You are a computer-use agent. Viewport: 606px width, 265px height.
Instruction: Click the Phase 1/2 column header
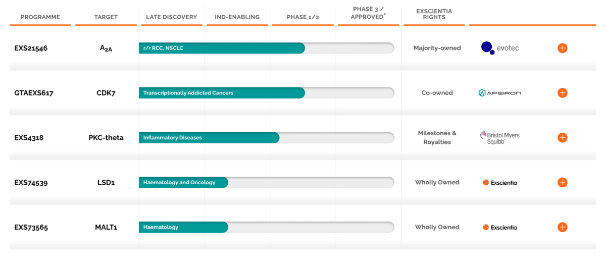(303, 17)
